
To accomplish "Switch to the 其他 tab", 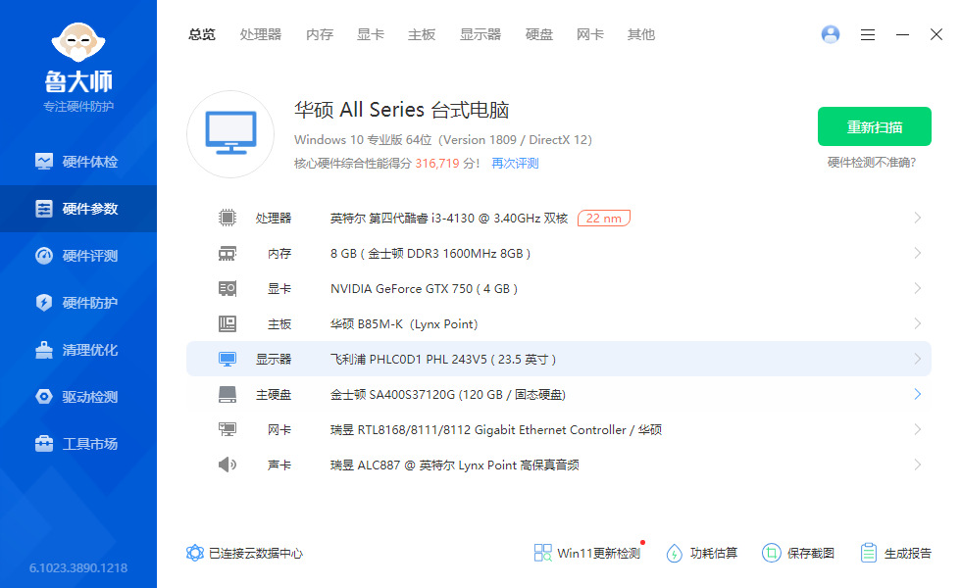I will click(641, 35).
